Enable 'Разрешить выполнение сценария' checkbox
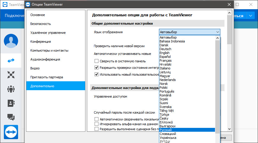The width and height of the screenshot is (258, 143). click(96, 129)
